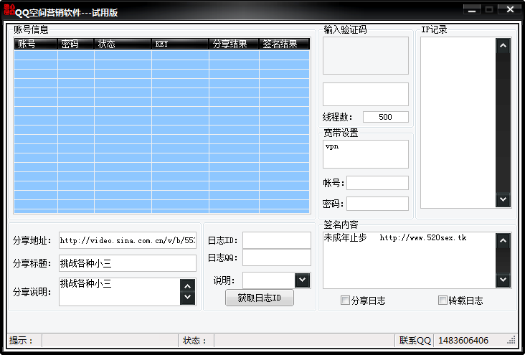The width and height of the screenshot is (525, 355).
Task: Click the red app logo in title bar
Action: (x=9, y=10)
